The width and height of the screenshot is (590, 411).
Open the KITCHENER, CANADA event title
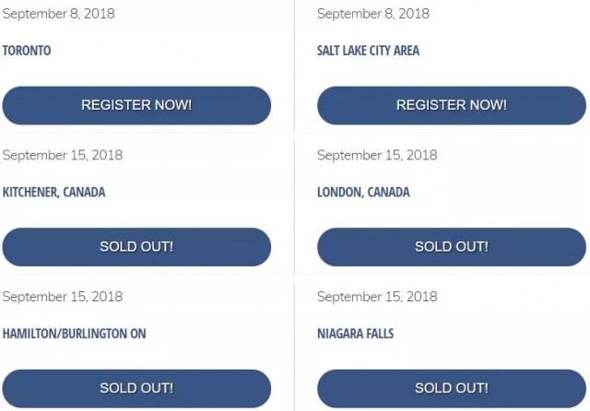53,193
